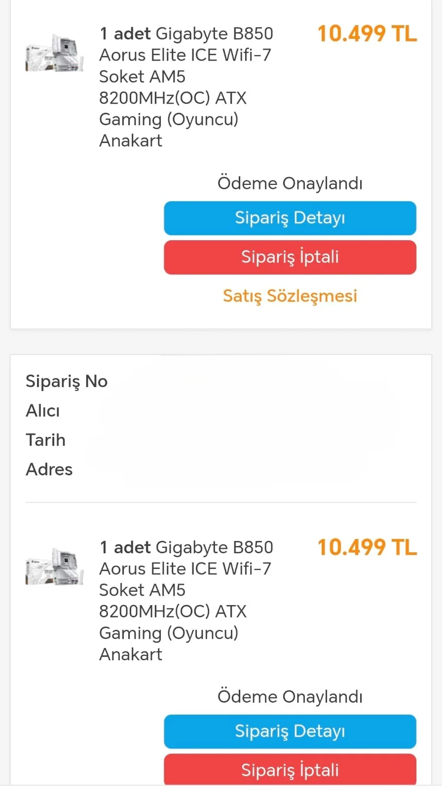Click the Sipariş No label

(x=67, y=381)
